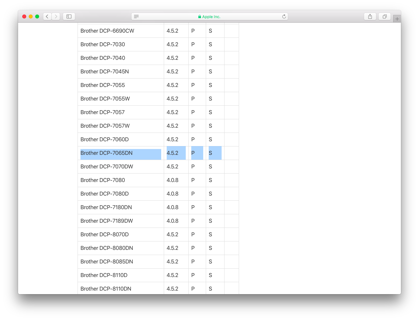The image size is (419, 320).
Task: Click the Brother DCP-7189DW entry
Action: [x=107, y=221]
